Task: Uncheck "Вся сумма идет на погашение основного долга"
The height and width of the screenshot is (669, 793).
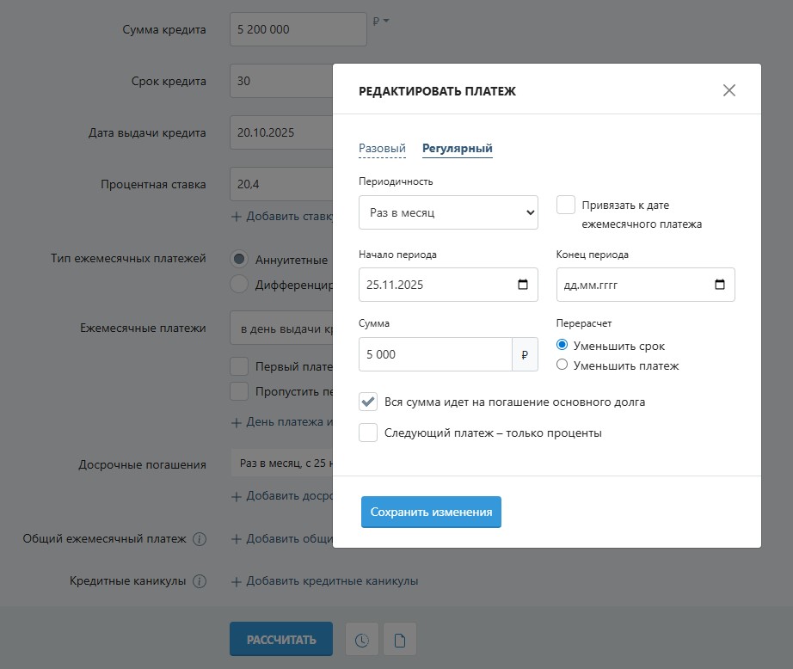Action: click(x=368, y=401)
